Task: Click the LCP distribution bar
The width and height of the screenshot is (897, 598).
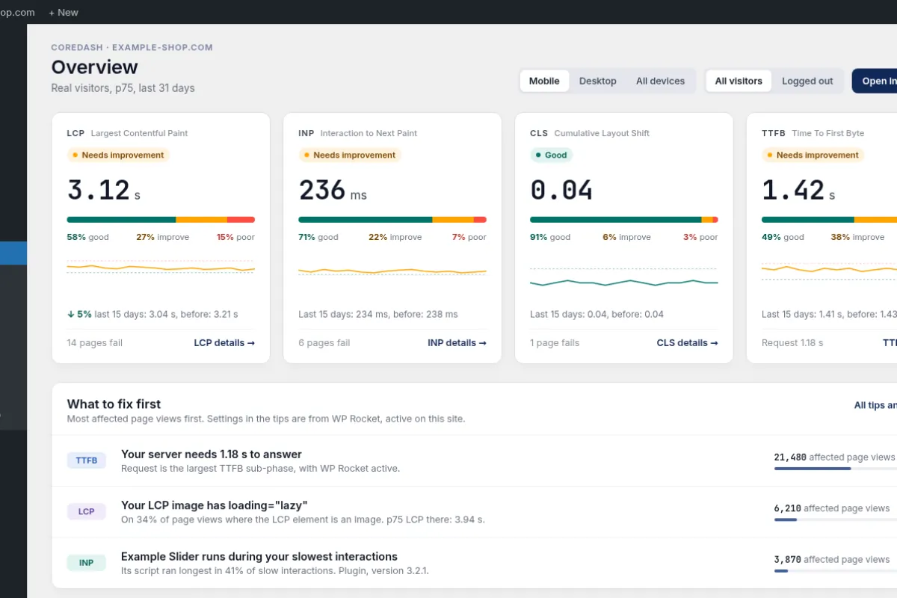Action: (x=161, y=220)
